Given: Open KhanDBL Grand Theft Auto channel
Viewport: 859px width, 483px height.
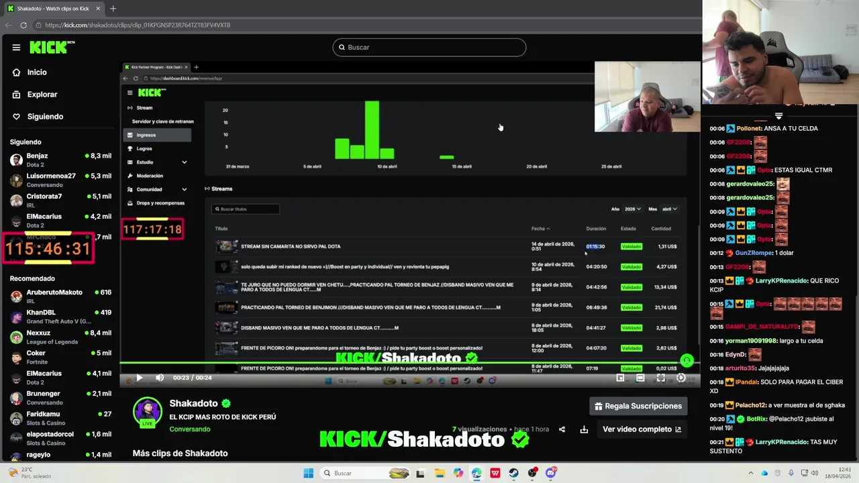Looking at the screenshot, I should point(60,317).
